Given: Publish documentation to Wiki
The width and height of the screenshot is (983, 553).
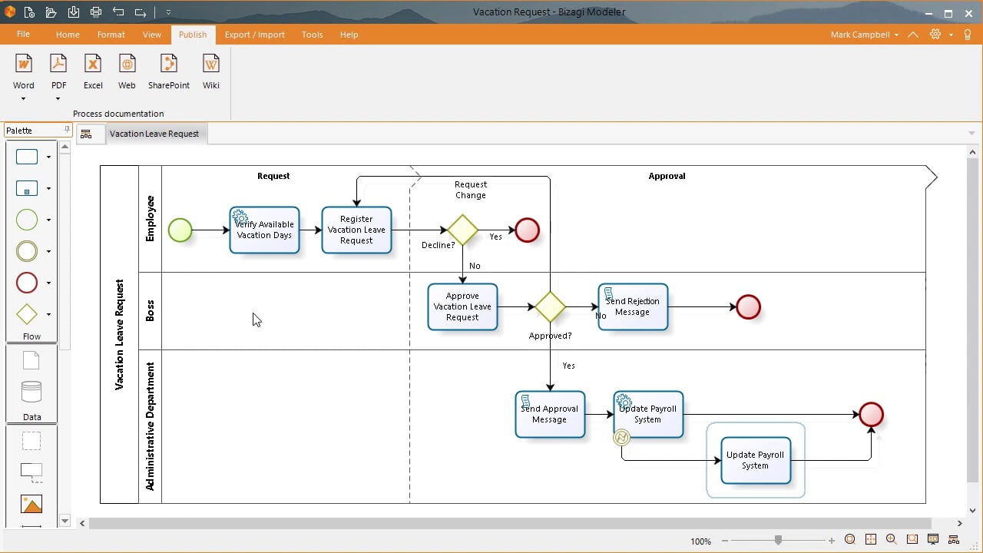Looking at the screenshot, I should [x=211, y=72].
